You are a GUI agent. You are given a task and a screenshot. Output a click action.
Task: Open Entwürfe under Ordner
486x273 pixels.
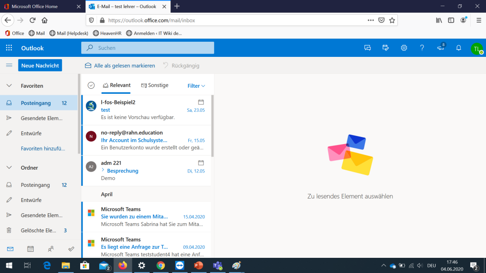pos(39,200)
